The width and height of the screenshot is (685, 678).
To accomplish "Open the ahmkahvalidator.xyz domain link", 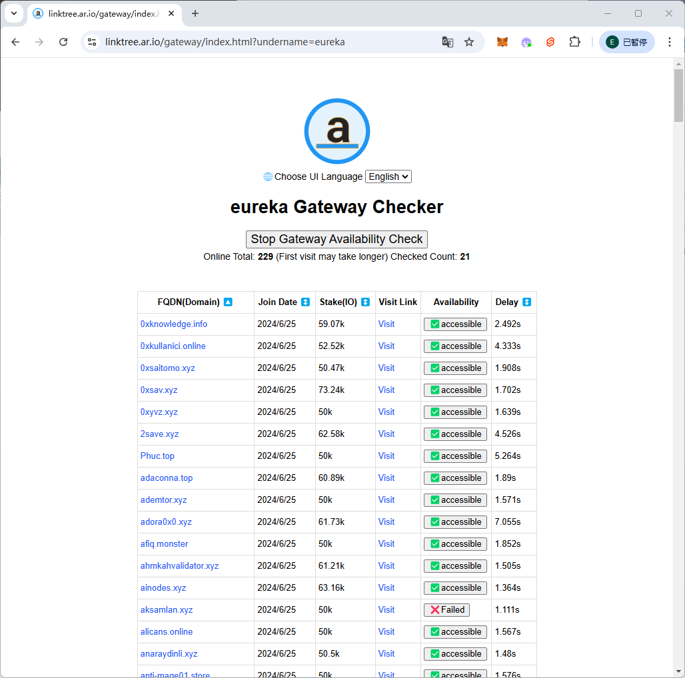I will point(179,566).
